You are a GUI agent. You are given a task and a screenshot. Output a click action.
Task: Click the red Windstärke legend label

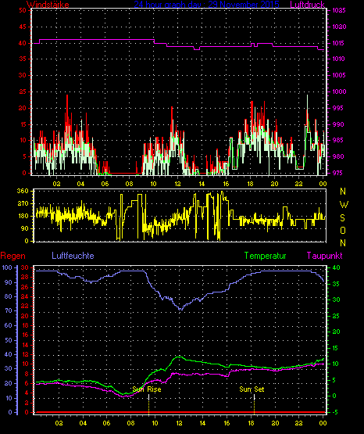tap(48, 5)
